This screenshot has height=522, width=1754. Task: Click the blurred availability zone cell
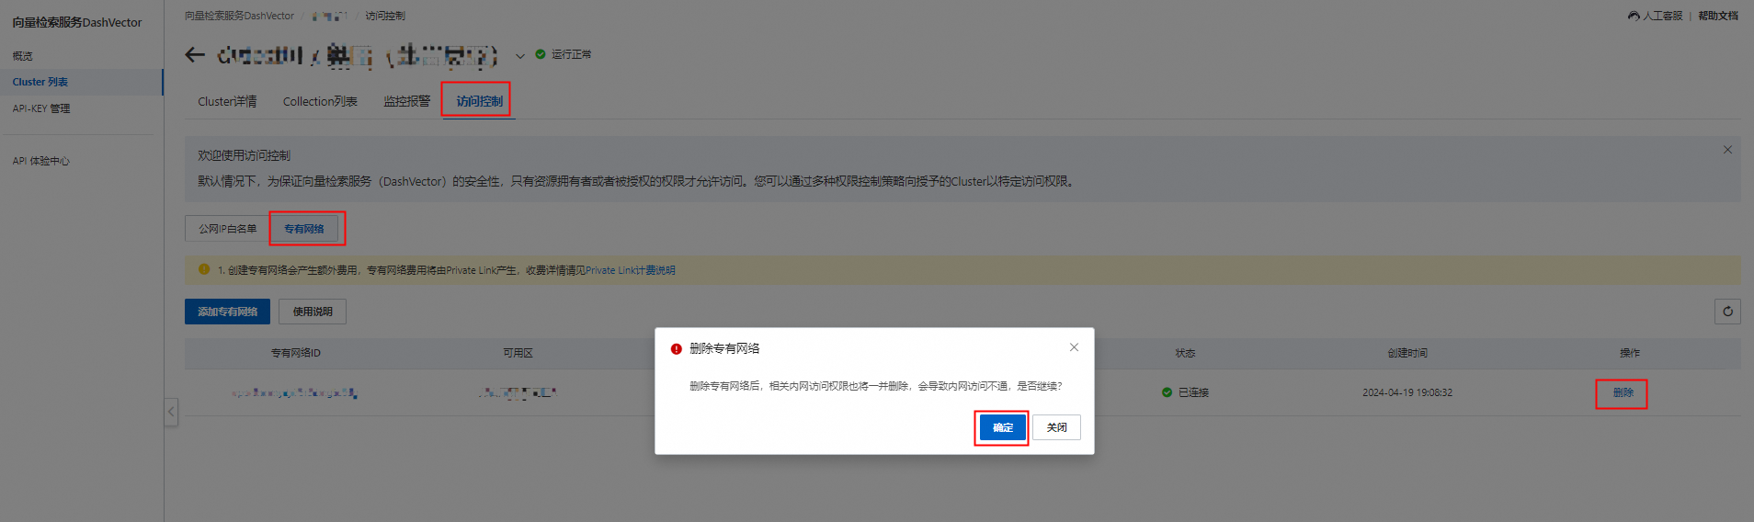pos(518,392)
